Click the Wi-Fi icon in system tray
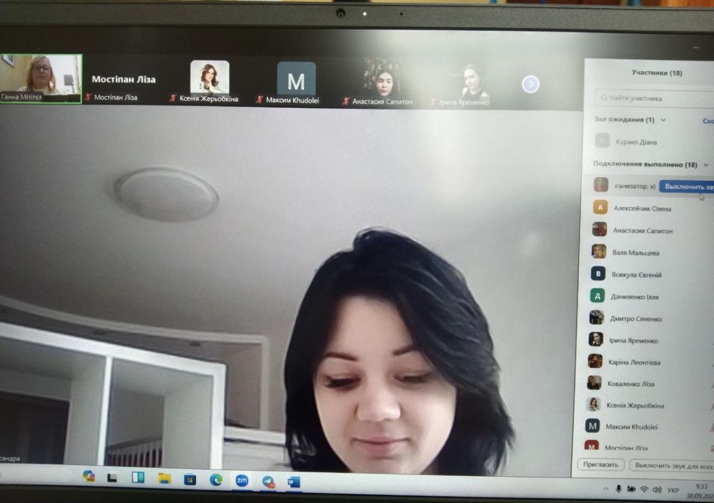714x503 pixels. click(644, 489)
